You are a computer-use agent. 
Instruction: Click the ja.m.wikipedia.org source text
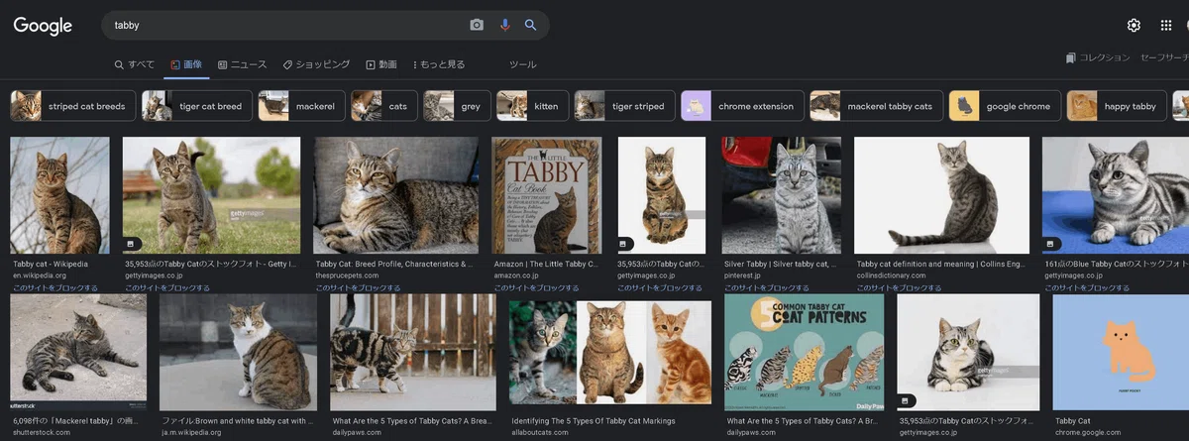point(192,432)
